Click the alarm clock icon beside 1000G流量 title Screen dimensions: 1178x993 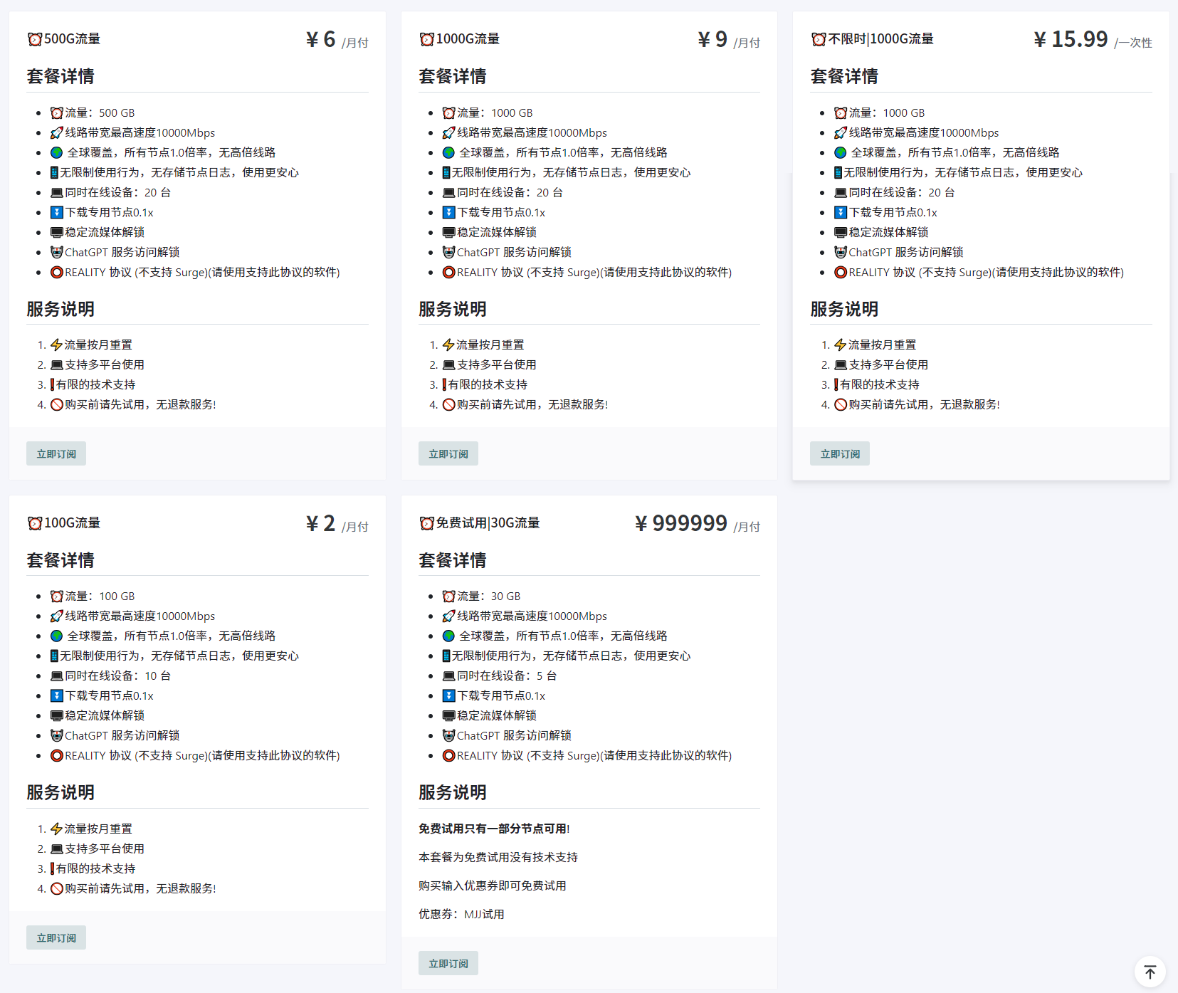tap(426, 39)
